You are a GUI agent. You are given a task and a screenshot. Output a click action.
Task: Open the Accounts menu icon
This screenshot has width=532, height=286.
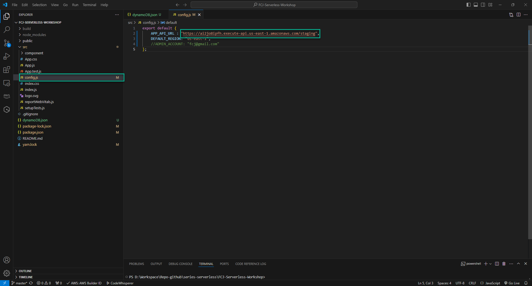pyautogui.click(x=7, y=260)
